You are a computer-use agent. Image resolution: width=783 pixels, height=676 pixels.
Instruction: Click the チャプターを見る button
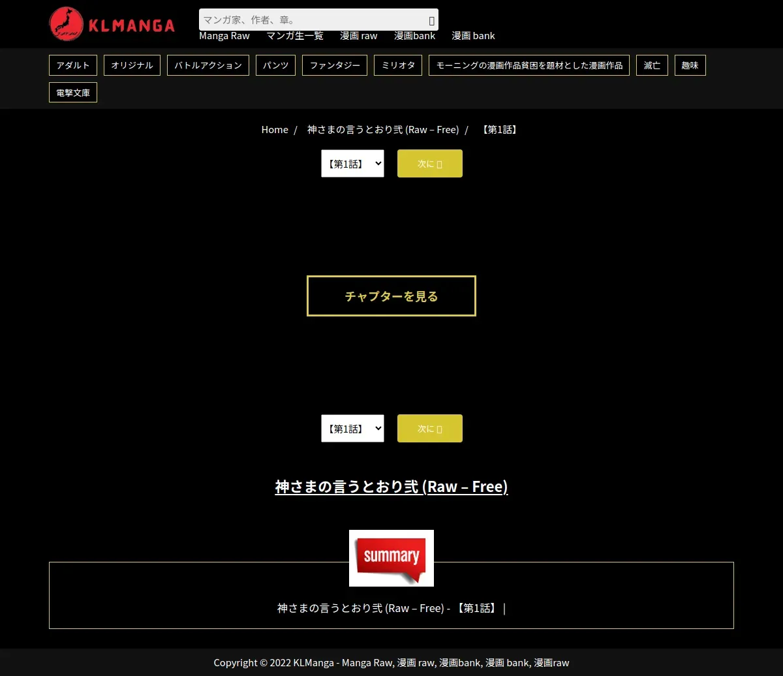click(391, 296)
